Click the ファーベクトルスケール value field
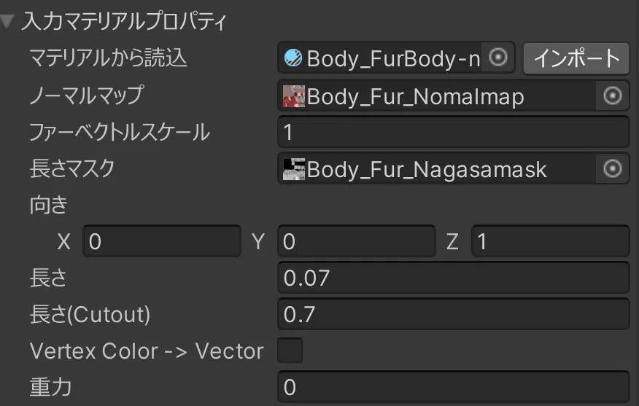This screenshot has width=639, height=406. click(x=452, y=132)
